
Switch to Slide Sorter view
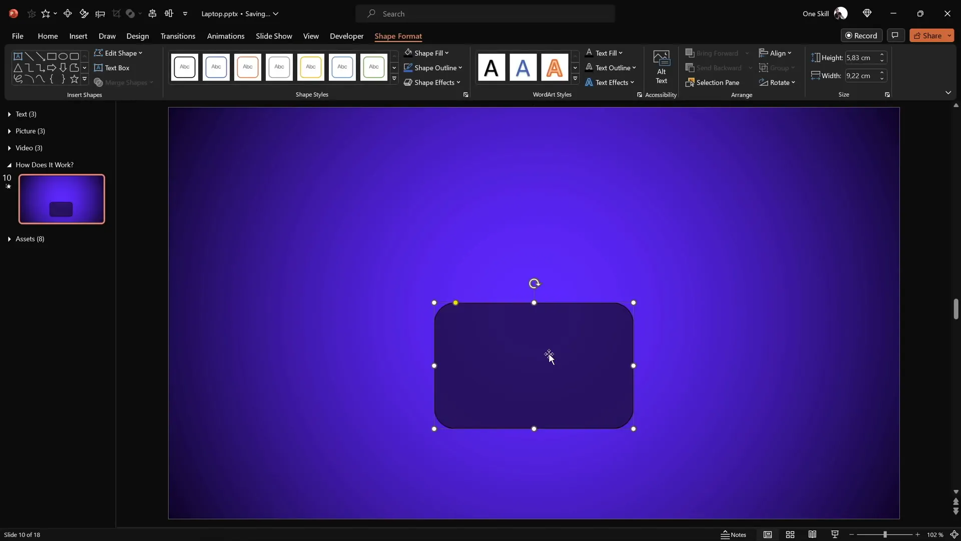pyautogui.click(x=790, y=534)
